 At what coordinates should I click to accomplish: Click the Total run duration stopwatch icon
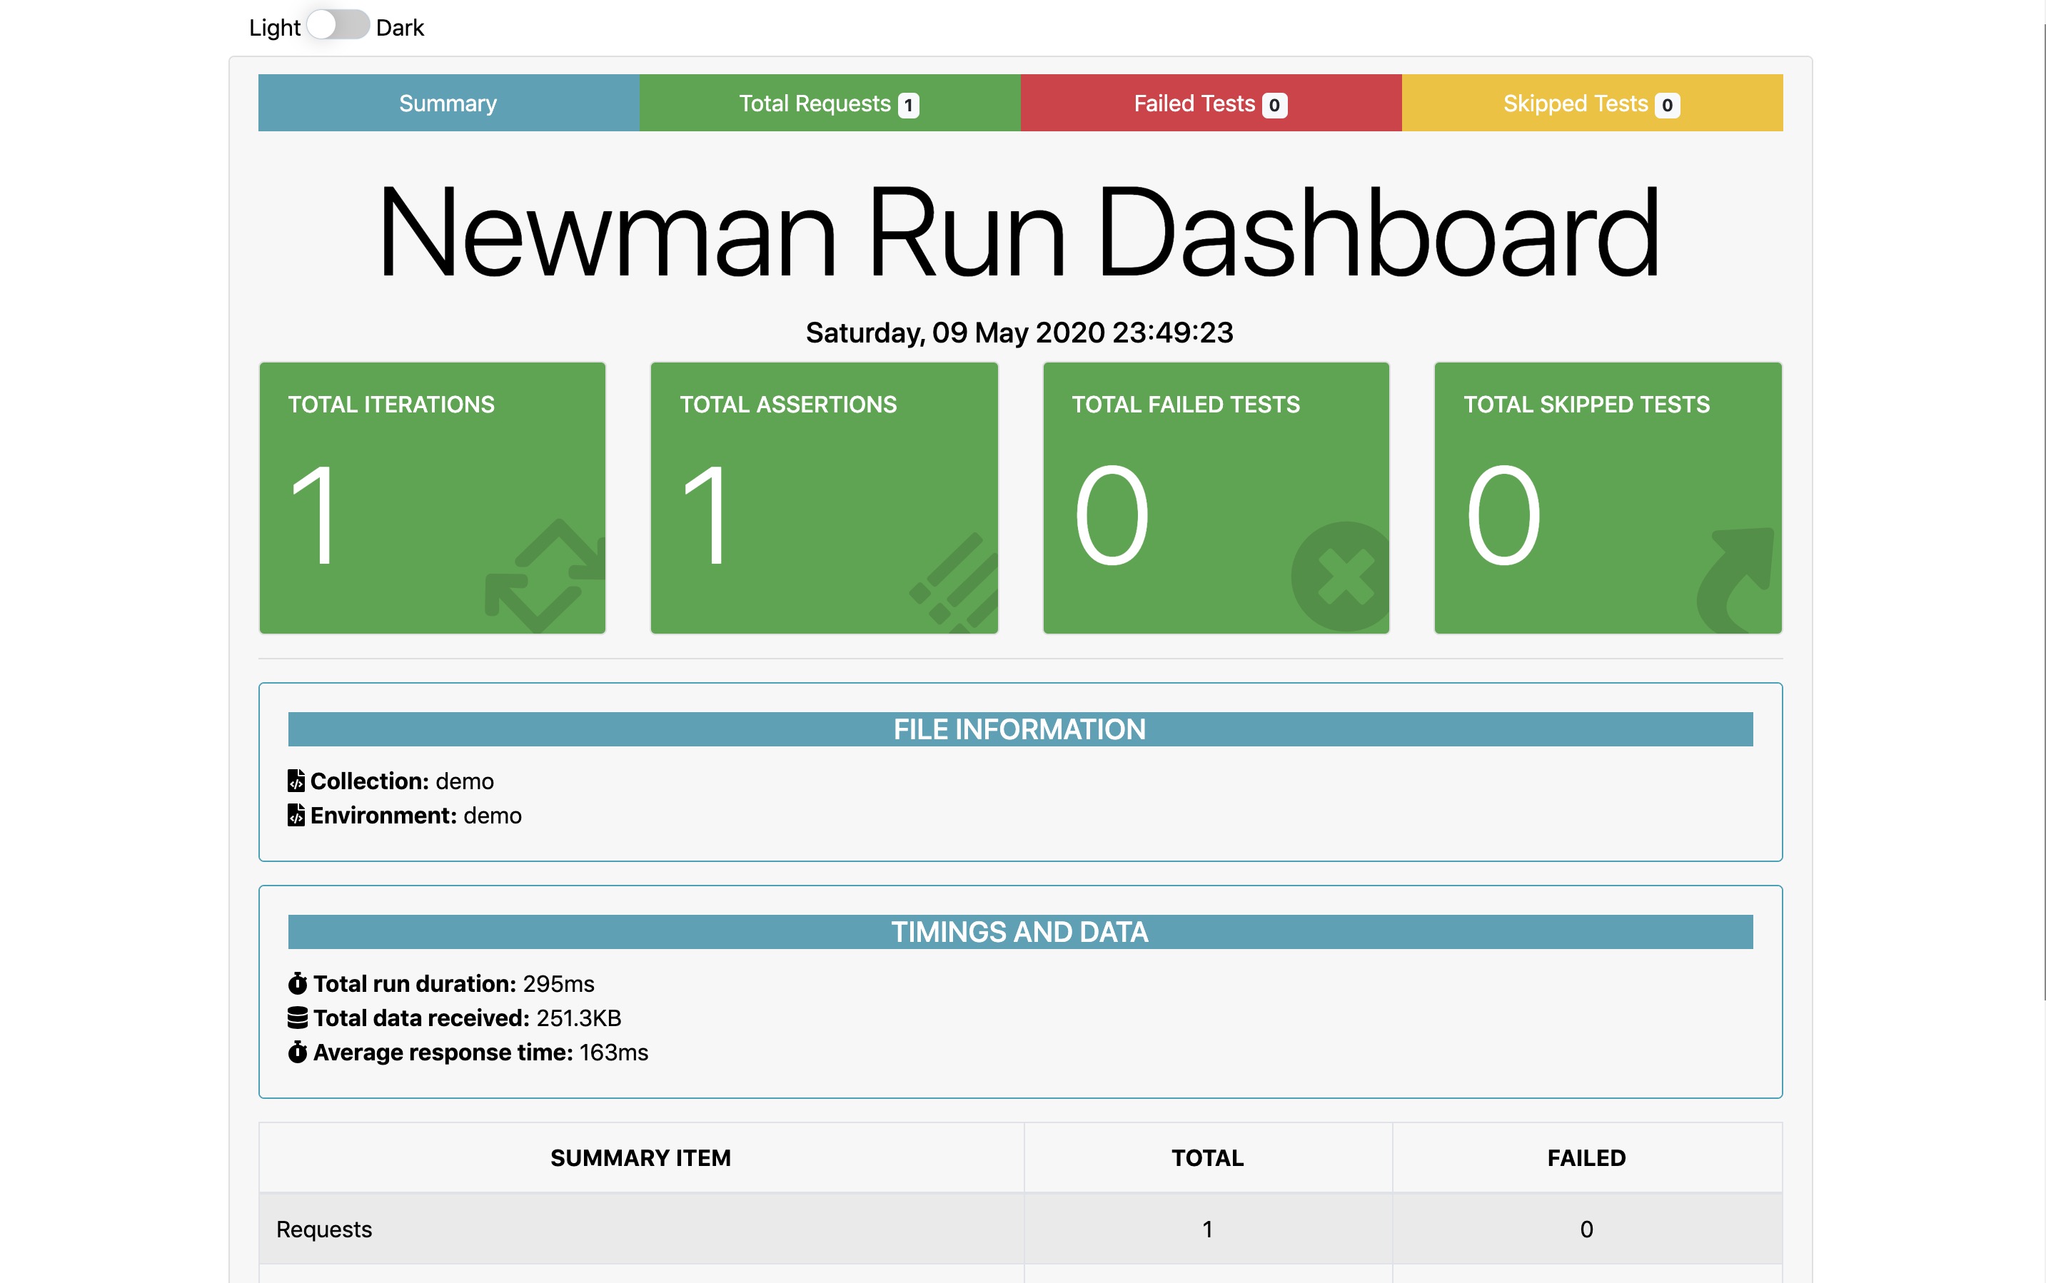click(x=297, y=983)
